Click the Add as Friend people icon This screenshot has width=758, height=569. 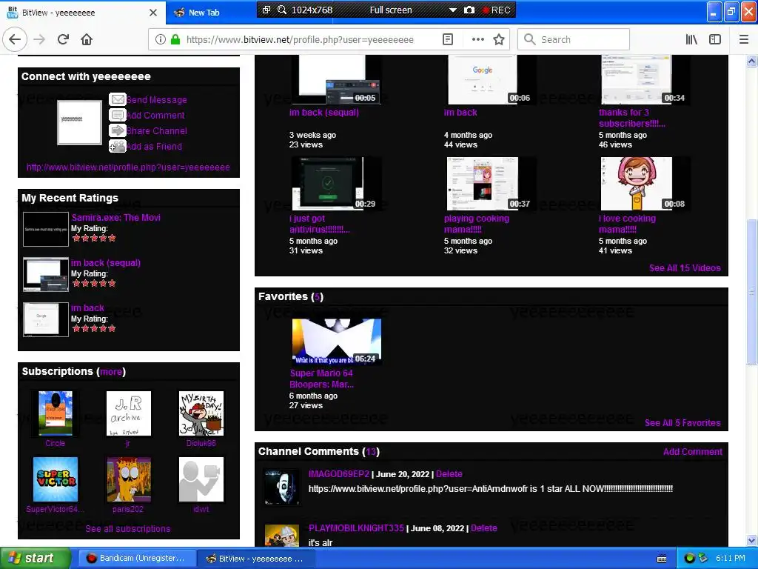pyautogui.click(x=118, y=146)
